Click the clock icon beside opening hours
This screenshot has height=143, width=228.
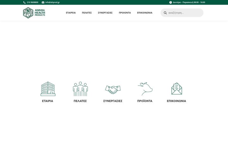tap(171, 2)
